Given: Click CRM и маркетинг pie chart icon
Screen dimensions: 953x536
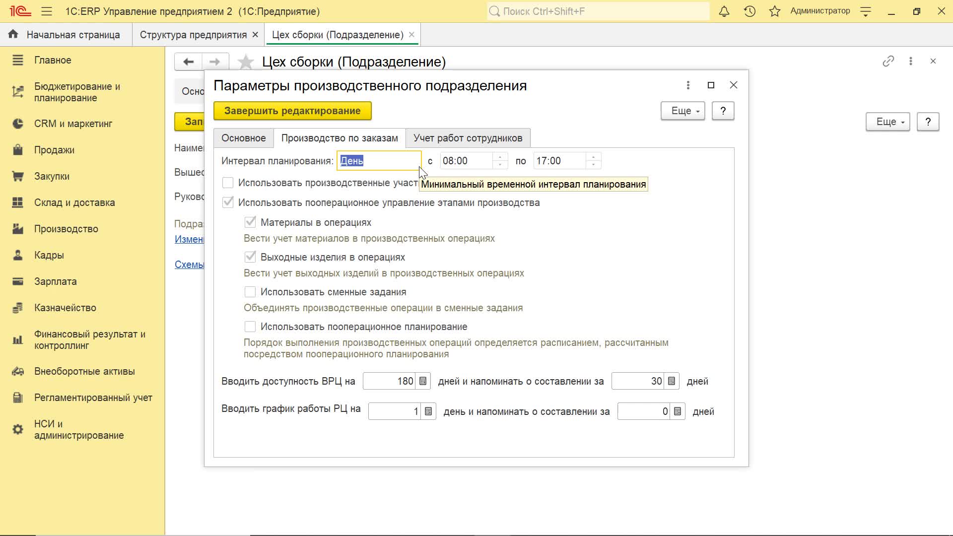Looking at the screenshot, I should [x=18, y=124].
